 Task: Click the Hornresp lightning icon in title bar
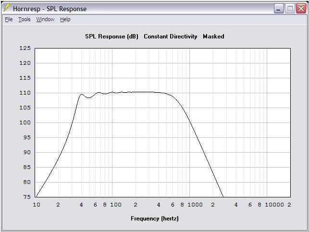[x=7, y=8]
